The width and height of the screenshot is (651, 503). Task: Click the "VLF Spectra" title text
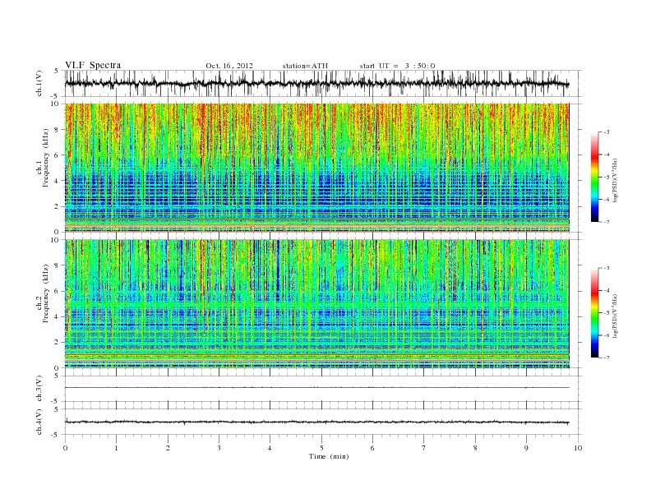pyautogui.click(x=93, y=65)
